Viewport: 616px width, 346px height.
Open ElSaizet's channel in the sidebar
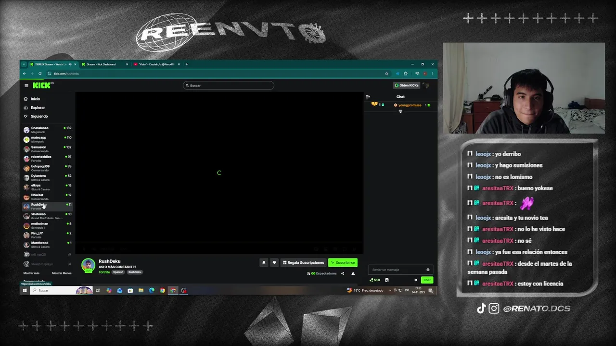point(47,197)
